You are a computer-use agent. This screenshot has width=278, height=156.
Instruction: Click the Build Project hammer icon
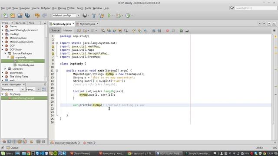point(94,16)
